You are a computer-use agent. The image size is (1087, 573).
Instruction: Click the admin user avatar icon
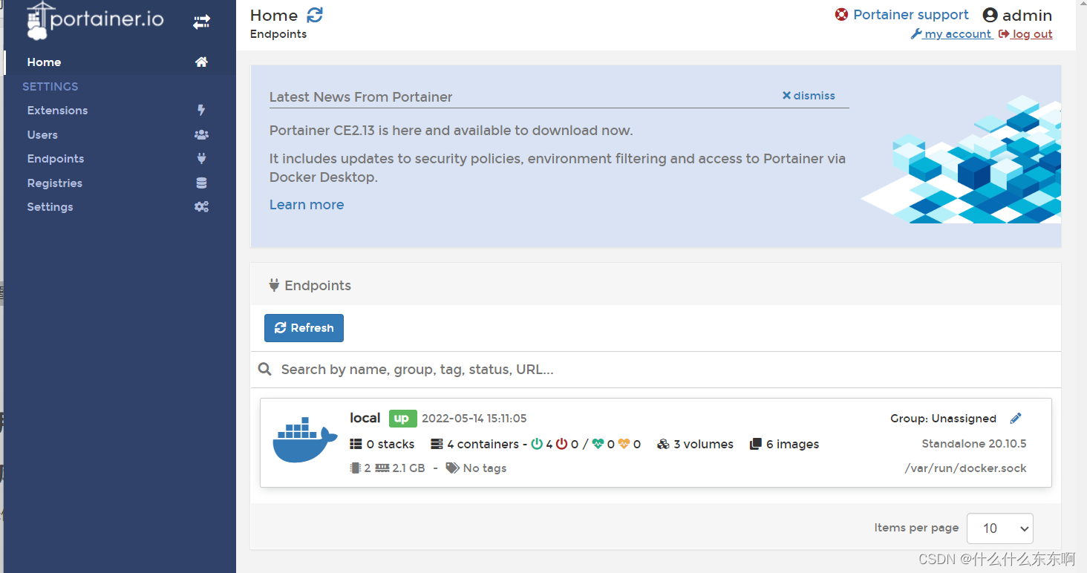point(990,15)
